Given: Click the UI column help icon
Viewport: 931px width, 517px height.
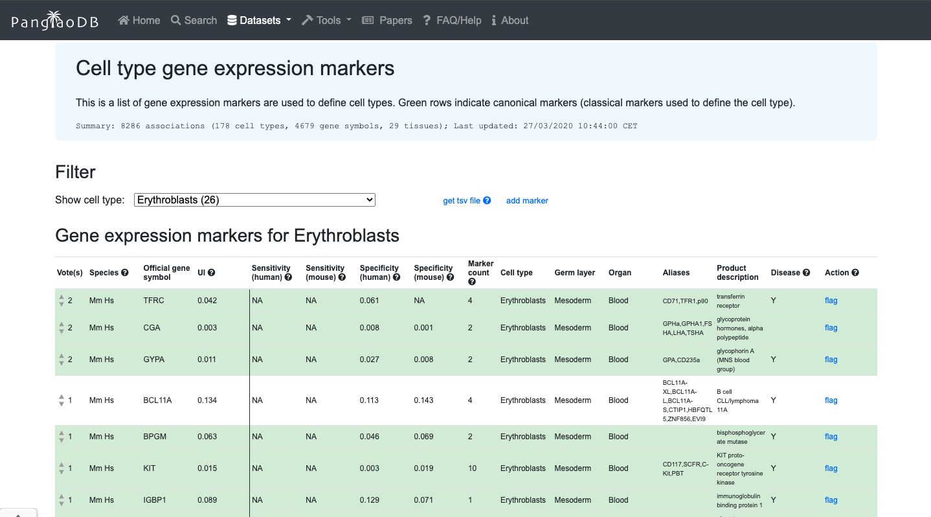Looking at the screenshot, I should tap(211, 273).
